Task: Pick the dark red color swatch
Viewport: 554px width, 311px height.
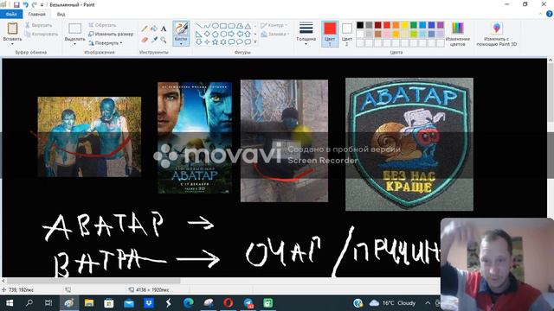Action: tap(377, 25)
